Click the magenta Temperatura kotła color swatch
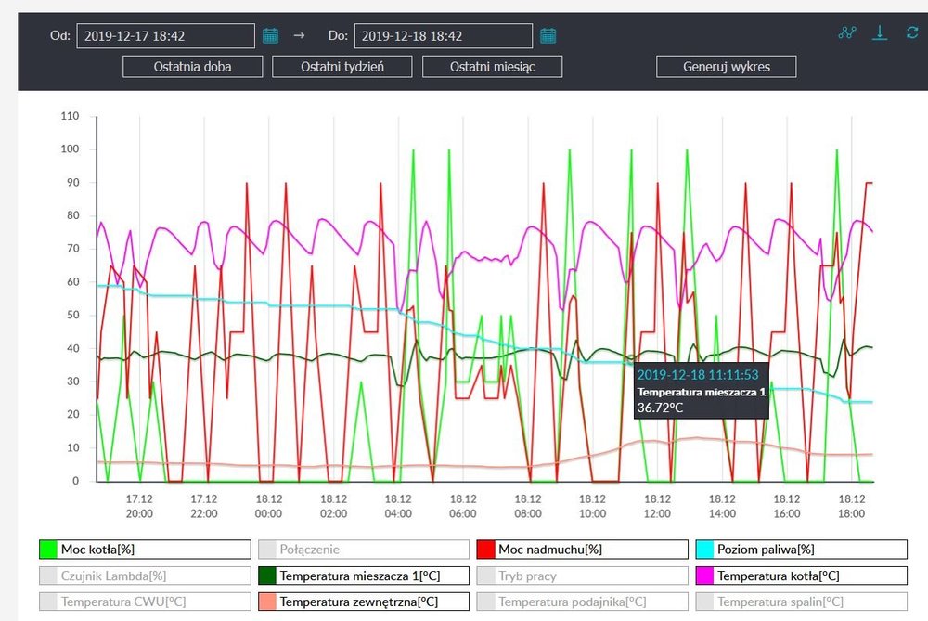This screenshot has height=621, width=928. [704, 576]
